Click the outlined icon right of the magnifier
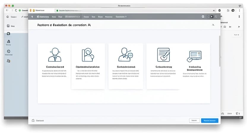 coord(208,17)
